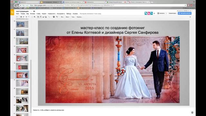The height and width of the screenshot is (116, 206).
Task: Open the Инструменты menu
Action: [x=61, y=14]
